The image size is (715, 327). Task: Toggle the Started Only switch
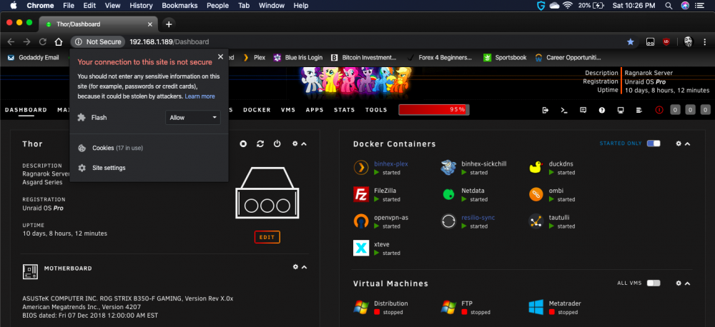click(654, 144)
